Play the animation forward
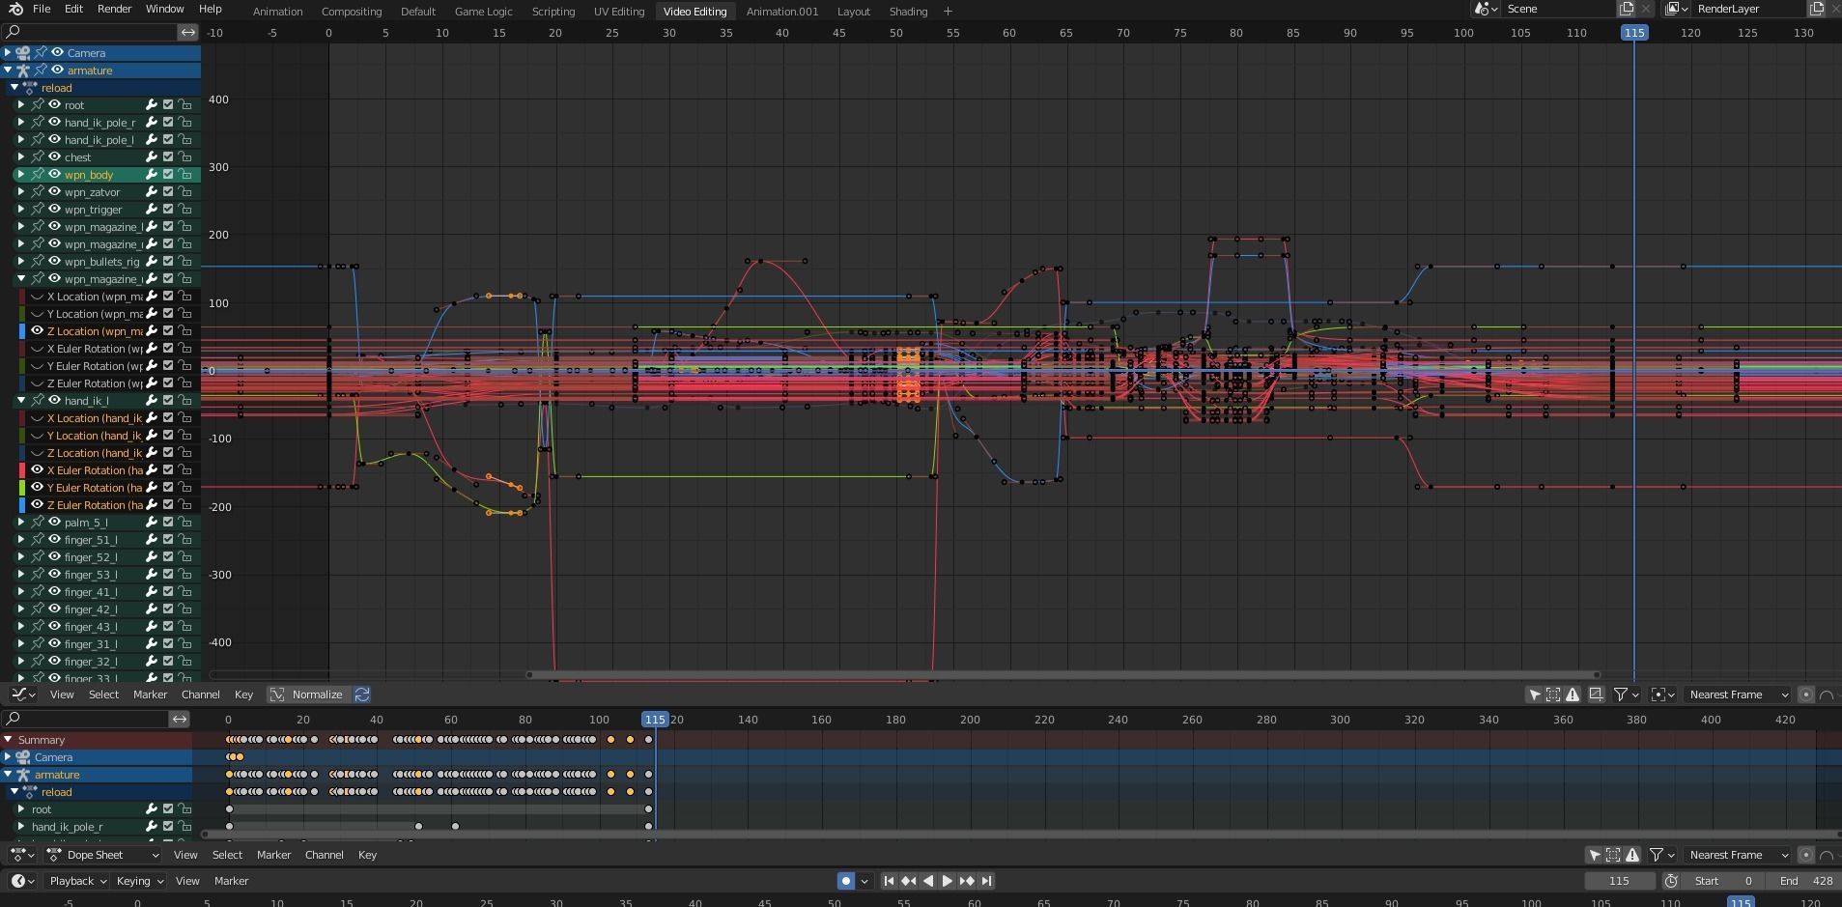The height and width of the screenshot is (907, 1842). tap(947, 881)
